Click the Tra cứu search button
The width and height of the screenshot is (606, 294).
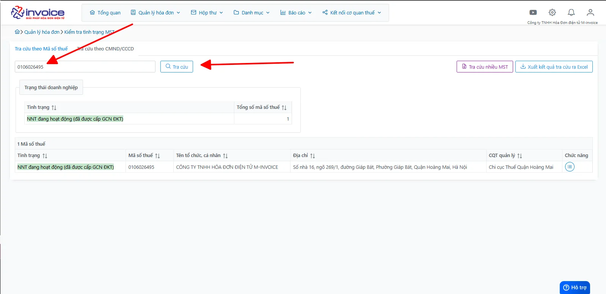click(177, 67)
